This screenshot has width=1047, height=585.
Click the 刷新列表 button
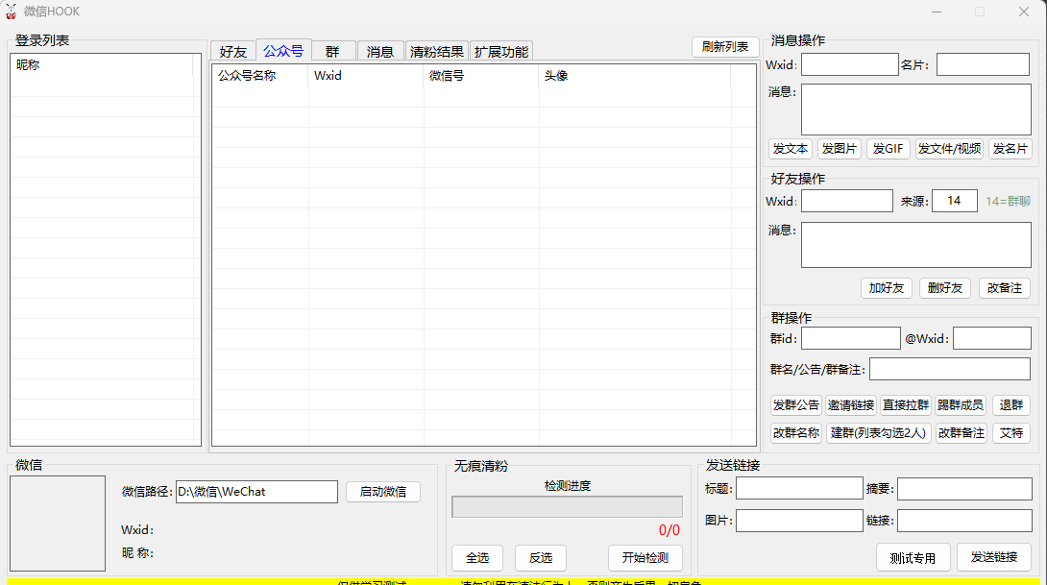coord(725,46)
